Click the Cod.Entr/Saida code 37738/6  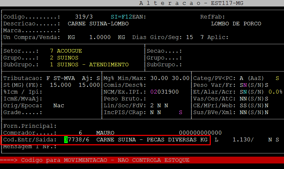(78, 140)
